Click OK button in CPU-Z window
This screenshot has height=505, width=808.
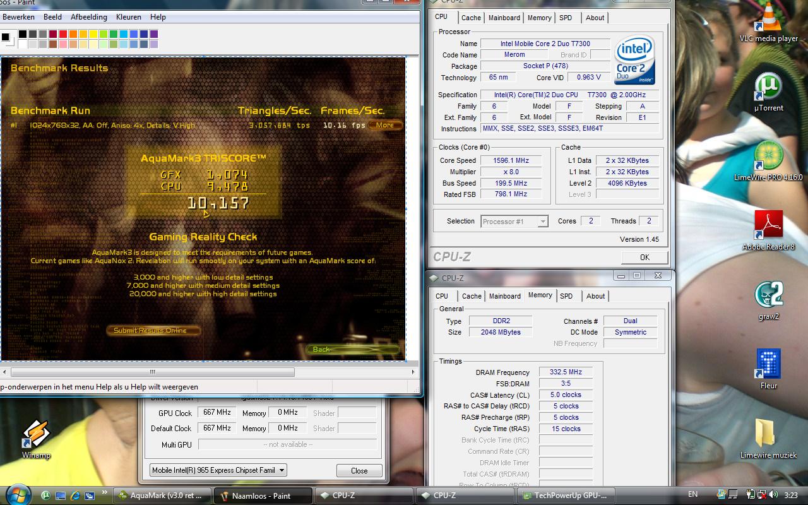pos(645,257)
